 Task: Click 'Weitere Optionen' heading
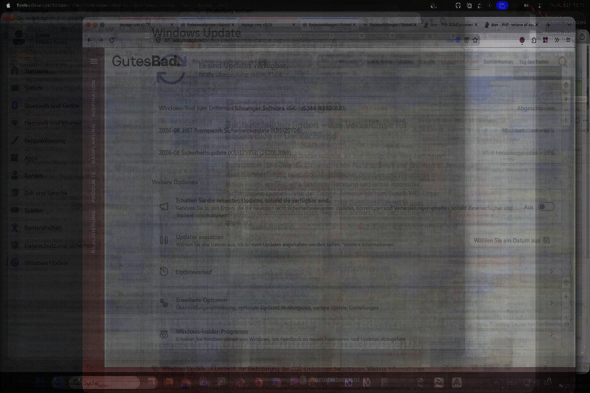click(x=175, y=183)
